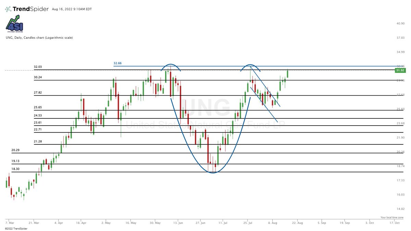Viewport: 411px width, 231px height.
Task: Click the 17. Oct date label
Action: click(x=395, y=223)
